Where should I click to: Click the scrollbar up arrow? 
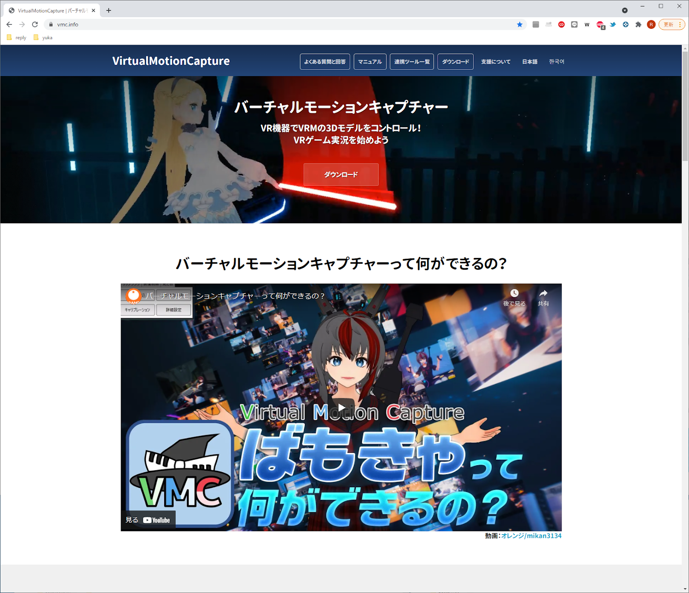coord(685,48)
